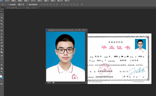The width and height of the screenshot is (156, 96).
Task: Align left edges in options bar
Action: point(51,5)
